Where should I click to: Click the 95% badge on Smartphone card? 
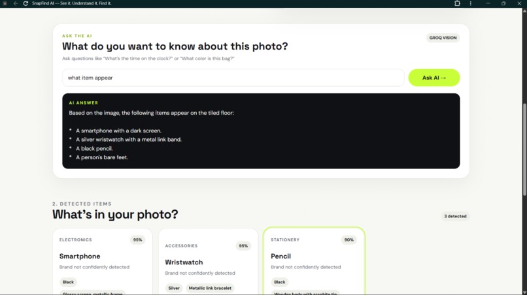(x=137, y=240)
